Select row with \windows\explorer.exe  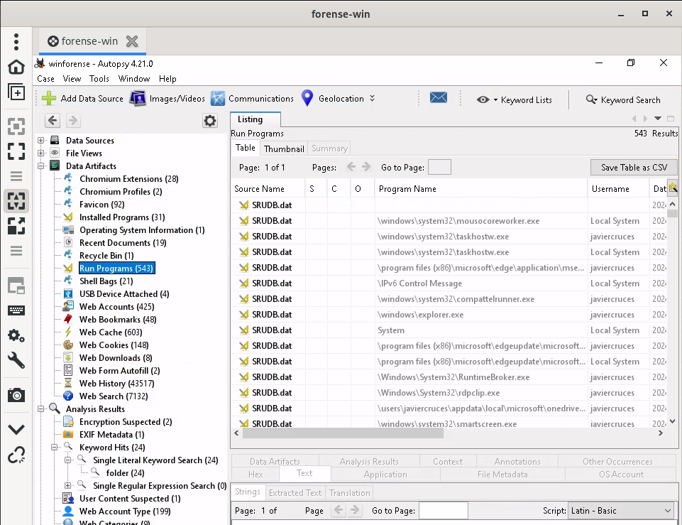[449, 314]
